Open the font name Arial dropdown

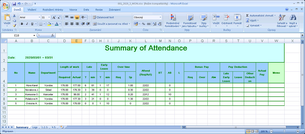[x=40, y=17]
